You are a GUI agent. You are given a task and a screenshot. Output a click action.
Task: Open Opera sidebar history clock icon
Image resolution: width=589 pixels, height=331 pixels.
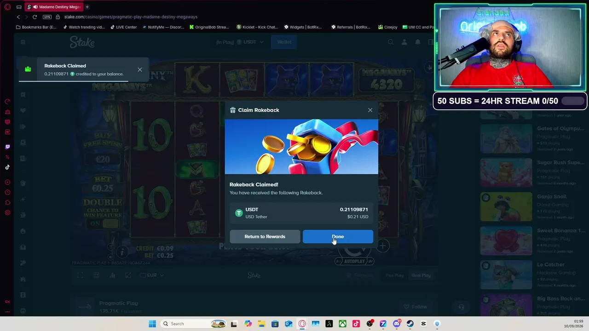[x=7, y=192]
